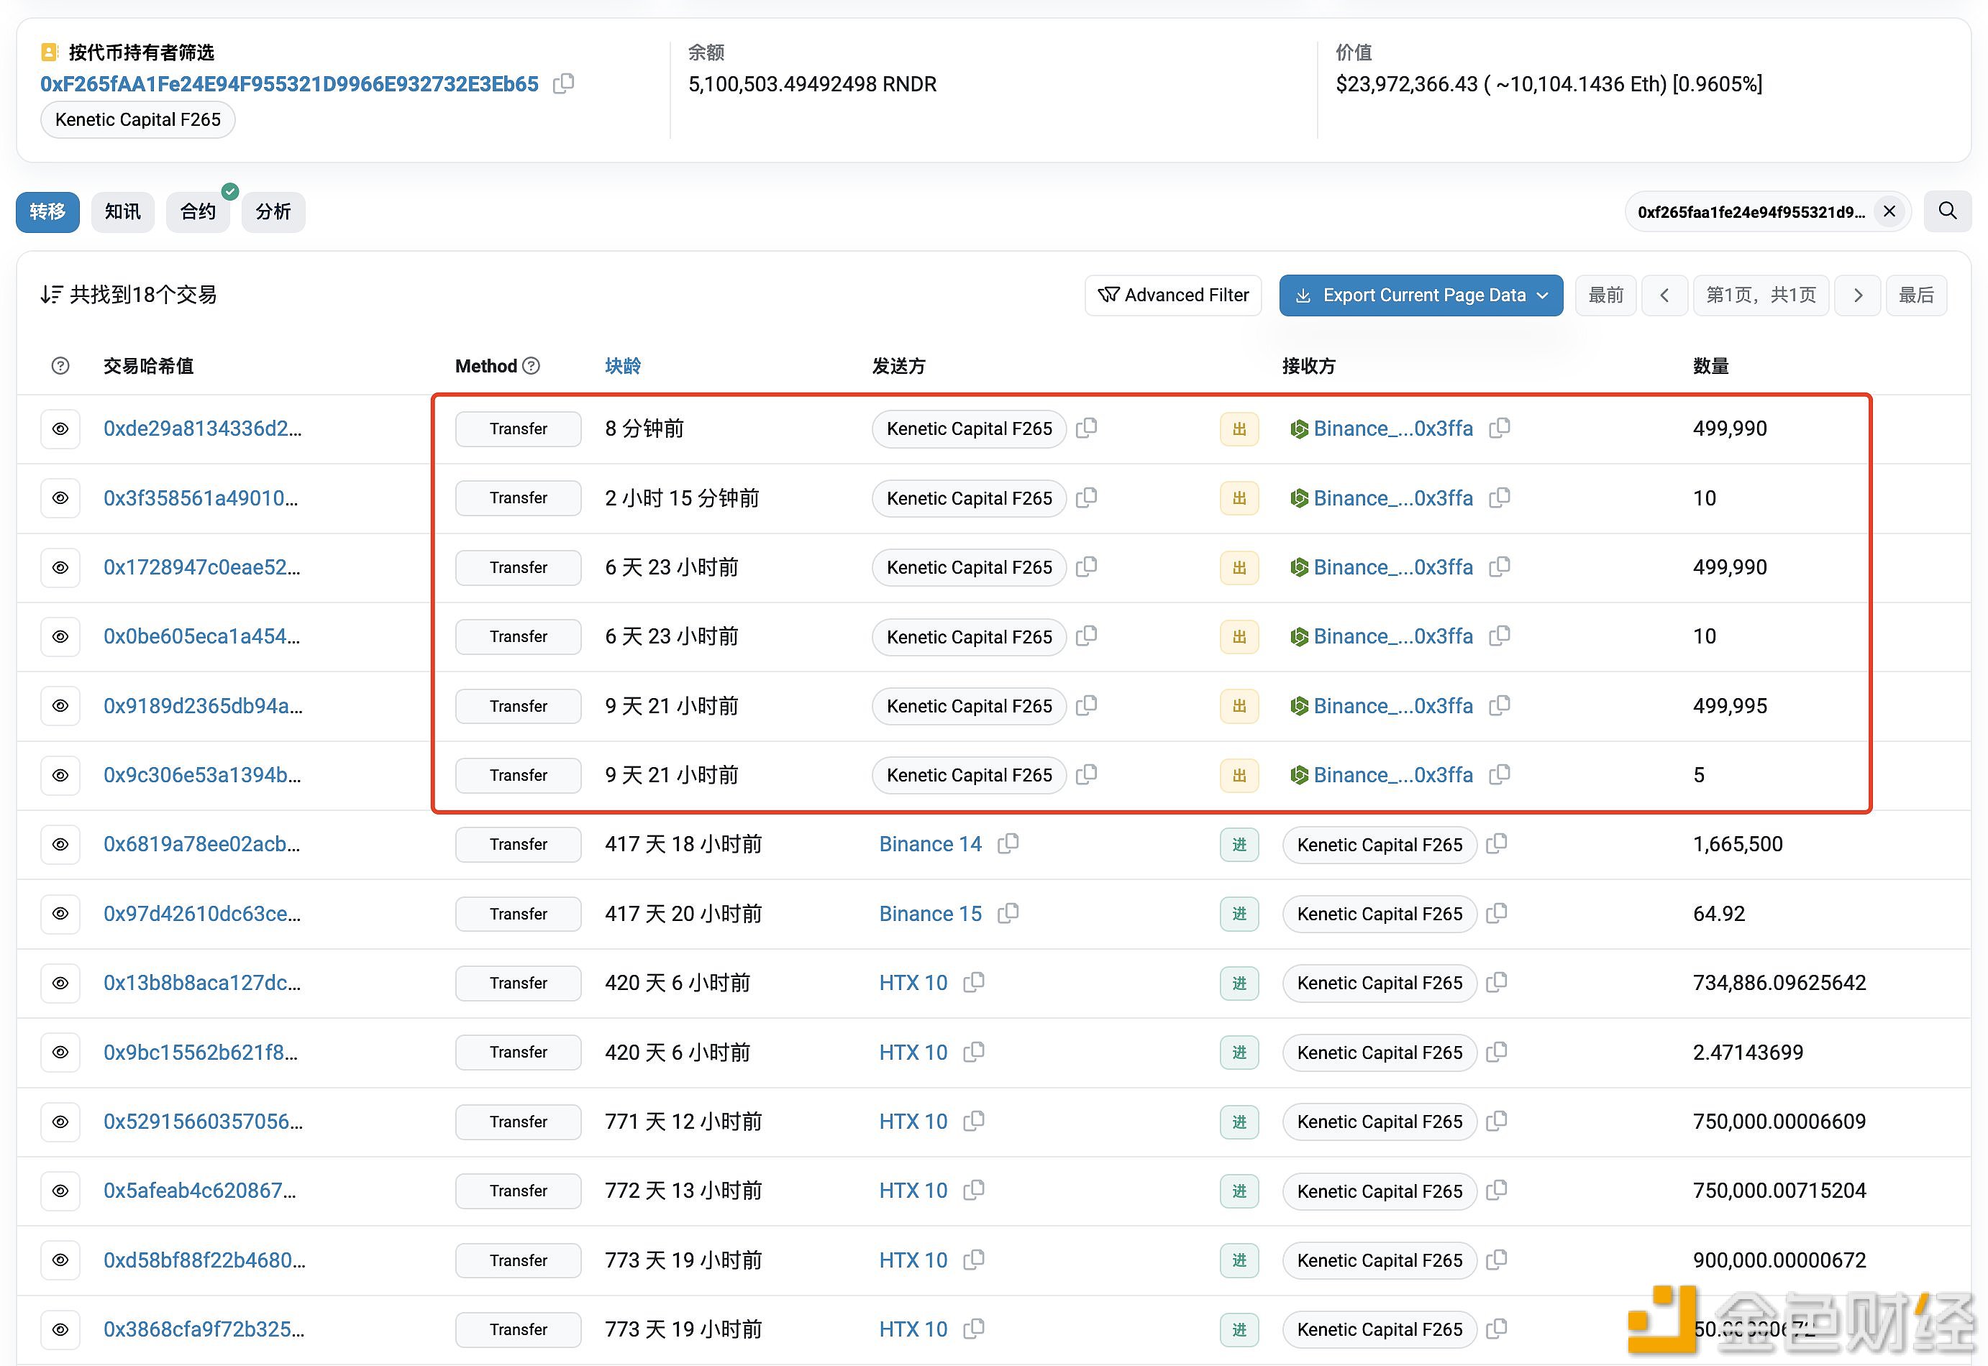Copy HTX 10 address in 0xd58bf88f22b4680 row

pyautogui.click(x=973, y=1259)
